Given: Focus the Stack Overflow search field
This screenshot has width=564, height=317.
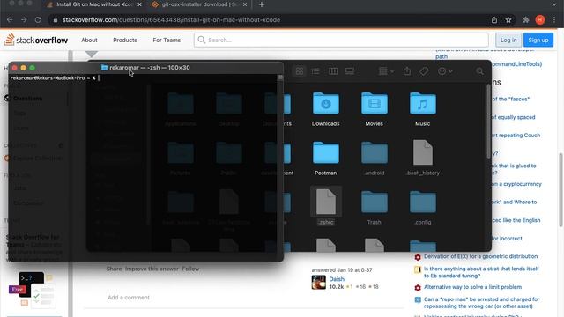Looking at the screenshot, I should [x=341, y=40].
